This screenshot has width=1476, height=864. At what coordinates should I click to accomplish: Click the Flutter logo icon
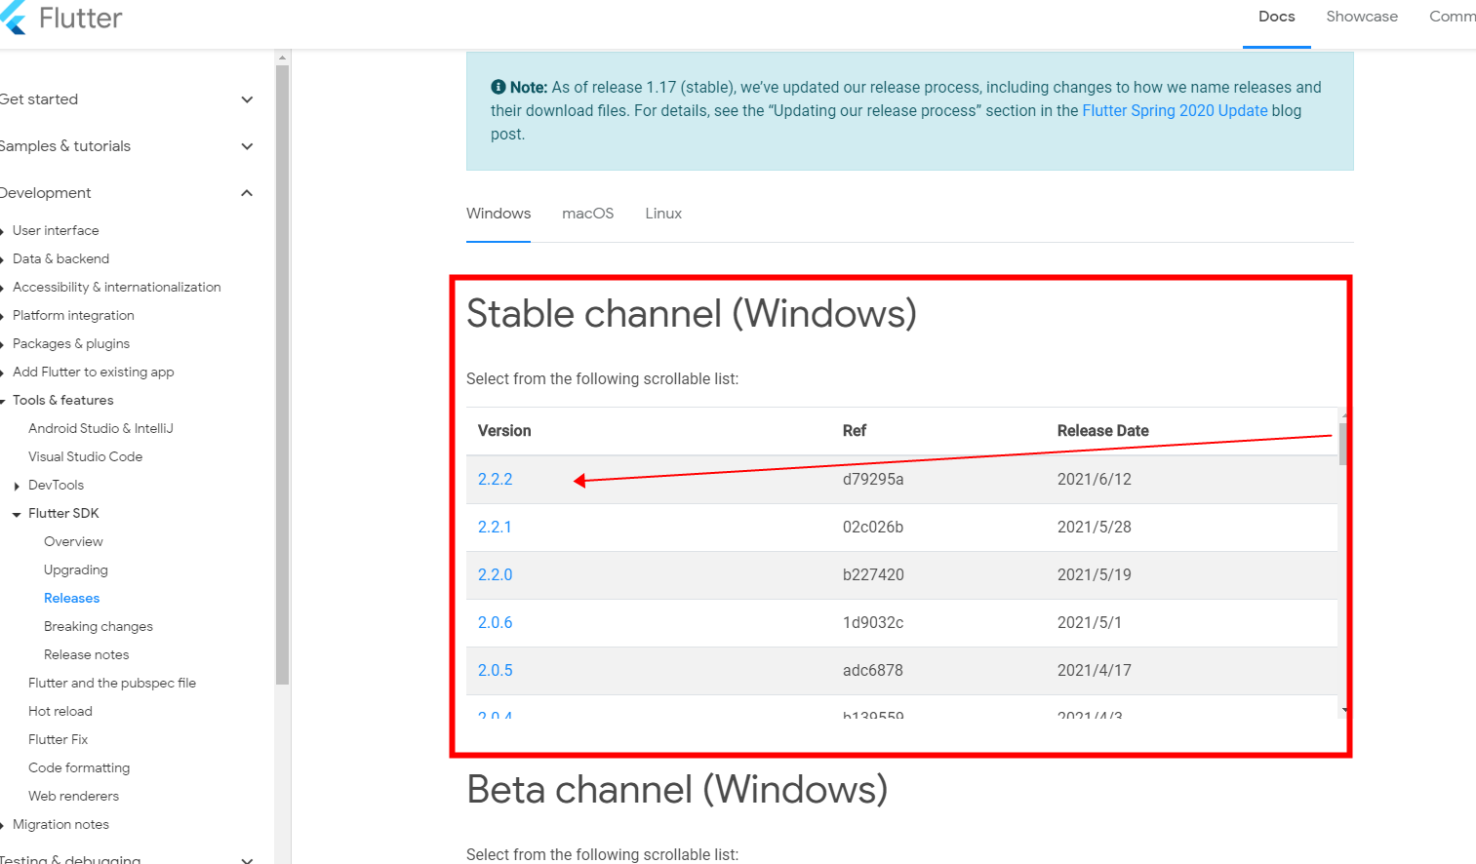pyautogui.click(x=13, y=18)
